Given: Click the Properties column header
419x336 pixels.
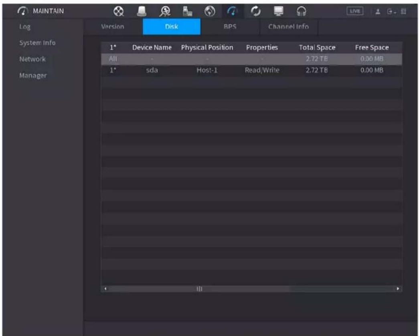Looking at the screenshot, I should [x=262, y=48].
